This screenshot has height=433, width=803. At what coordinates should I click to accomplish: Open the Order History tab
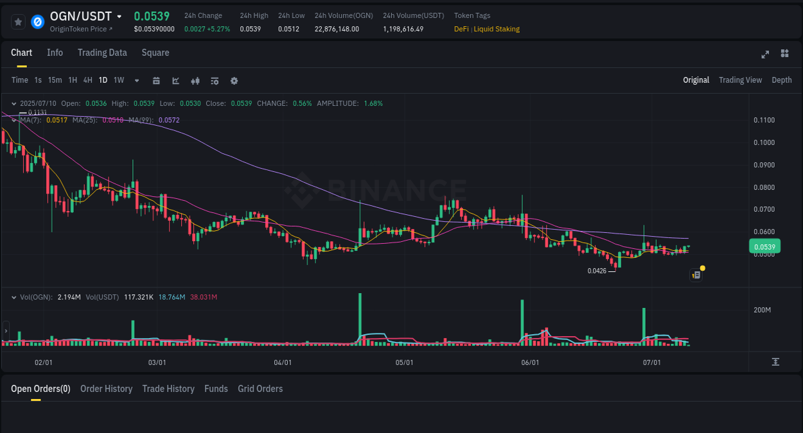tap(106, 388)
